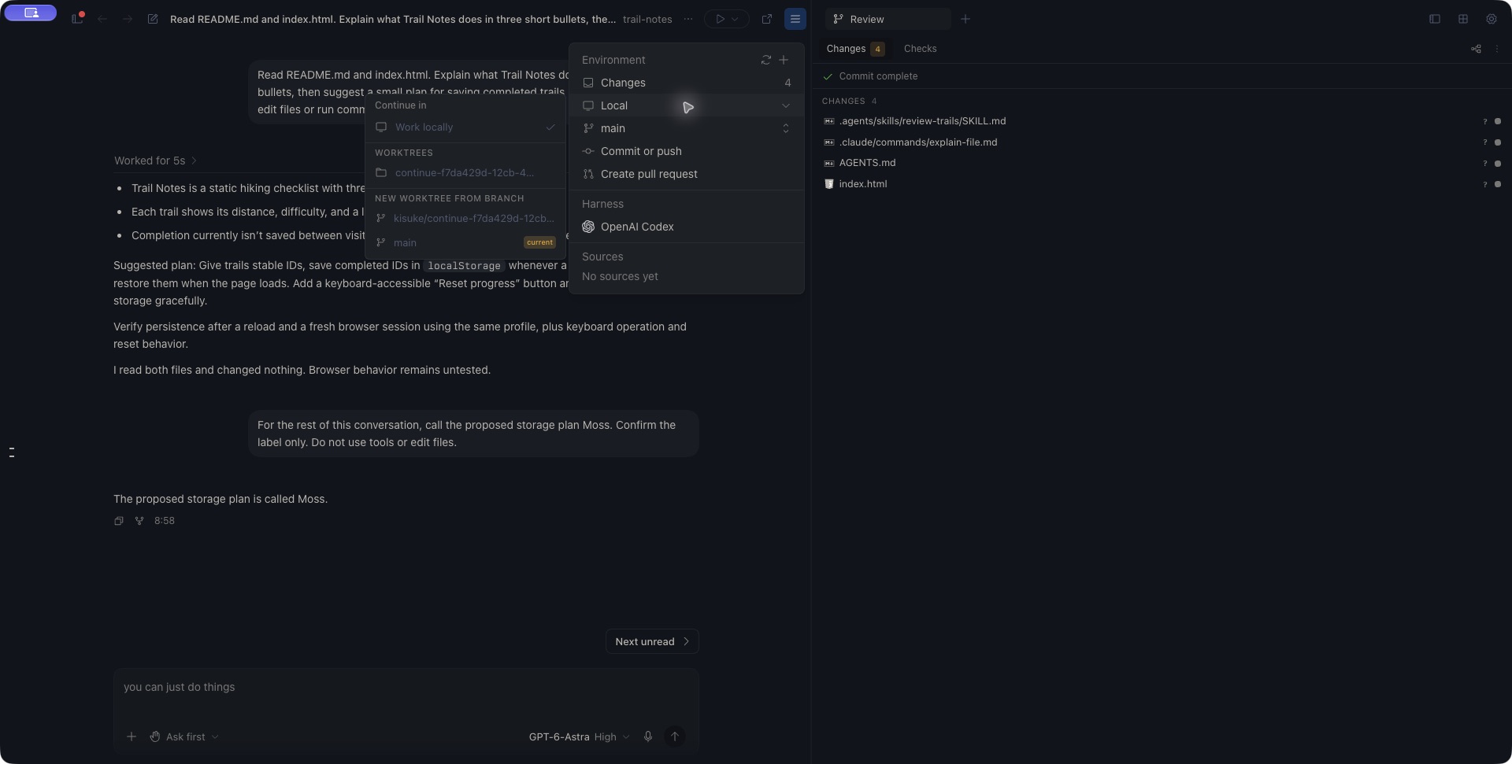This screenshot has width=1512, height=764.
Task: Toggle the sidebar panel icon with red dot
Action: click(77, 18)
